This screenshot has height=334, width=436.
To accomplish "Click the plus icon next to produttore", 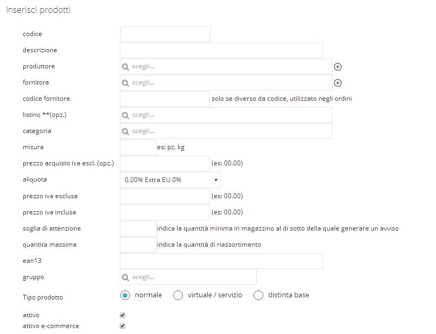I will coord(338,67).
